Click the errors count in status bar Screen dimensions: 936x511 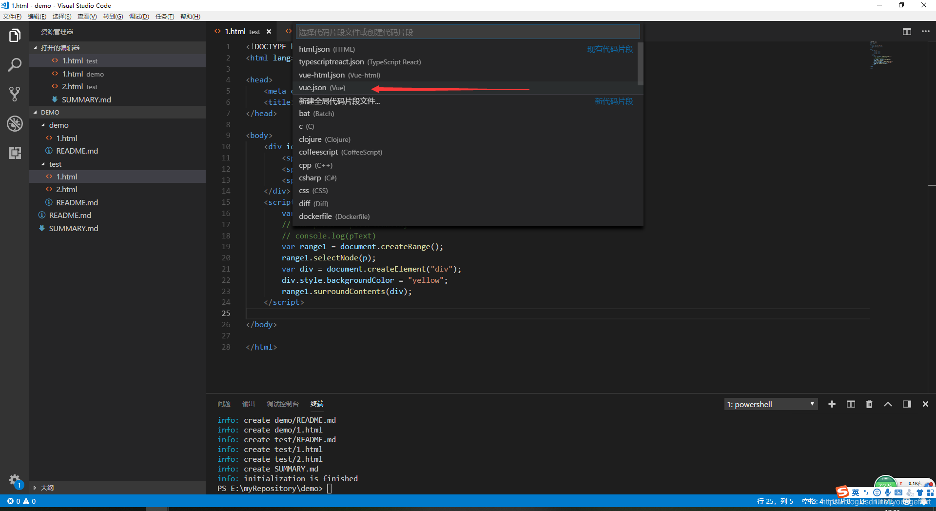pos(14,501)
